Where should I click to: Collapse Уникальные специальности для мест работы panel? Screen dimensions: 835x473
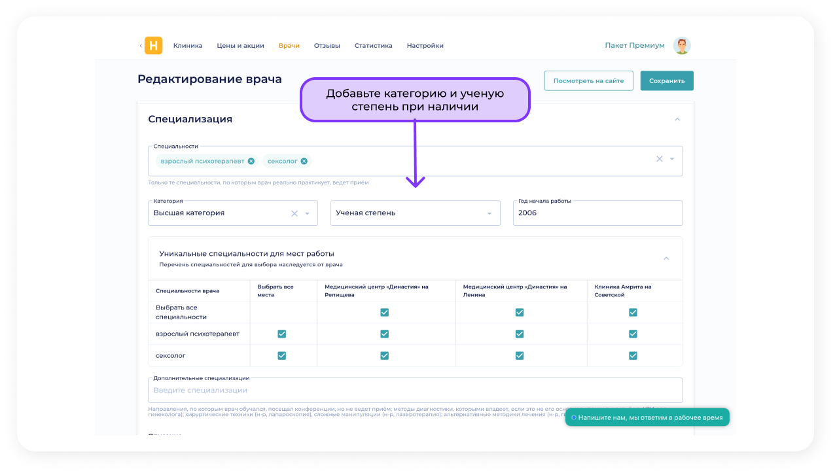666,258
